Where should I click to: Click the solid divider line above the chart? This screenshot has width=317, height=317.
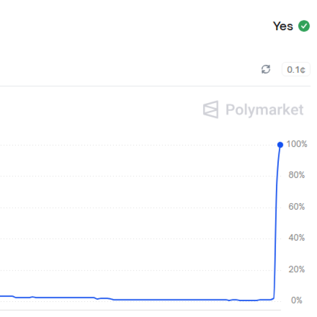[149, 86]
